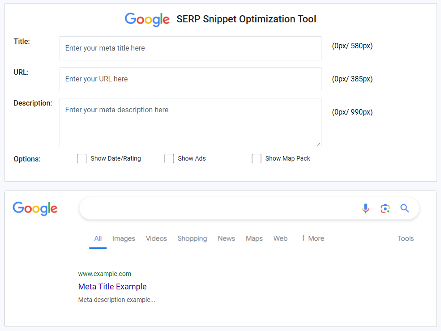Tick the Show Ads checkbox

(x=169, y=158)
